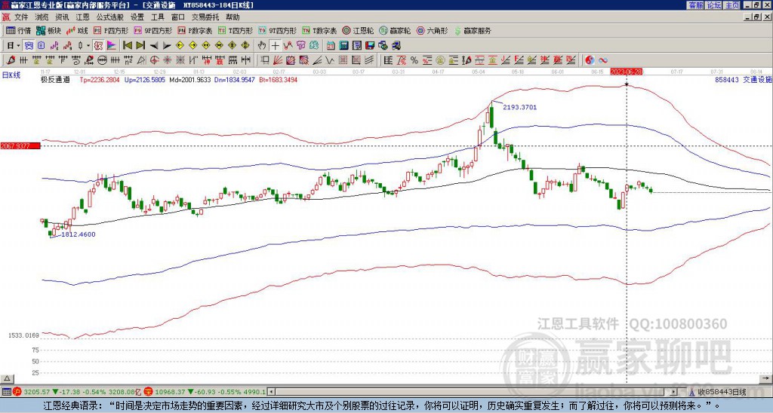Viewport: 773px width, 413px height.
Task: Open the 文件 menu
Action: [x=21, y=17]
